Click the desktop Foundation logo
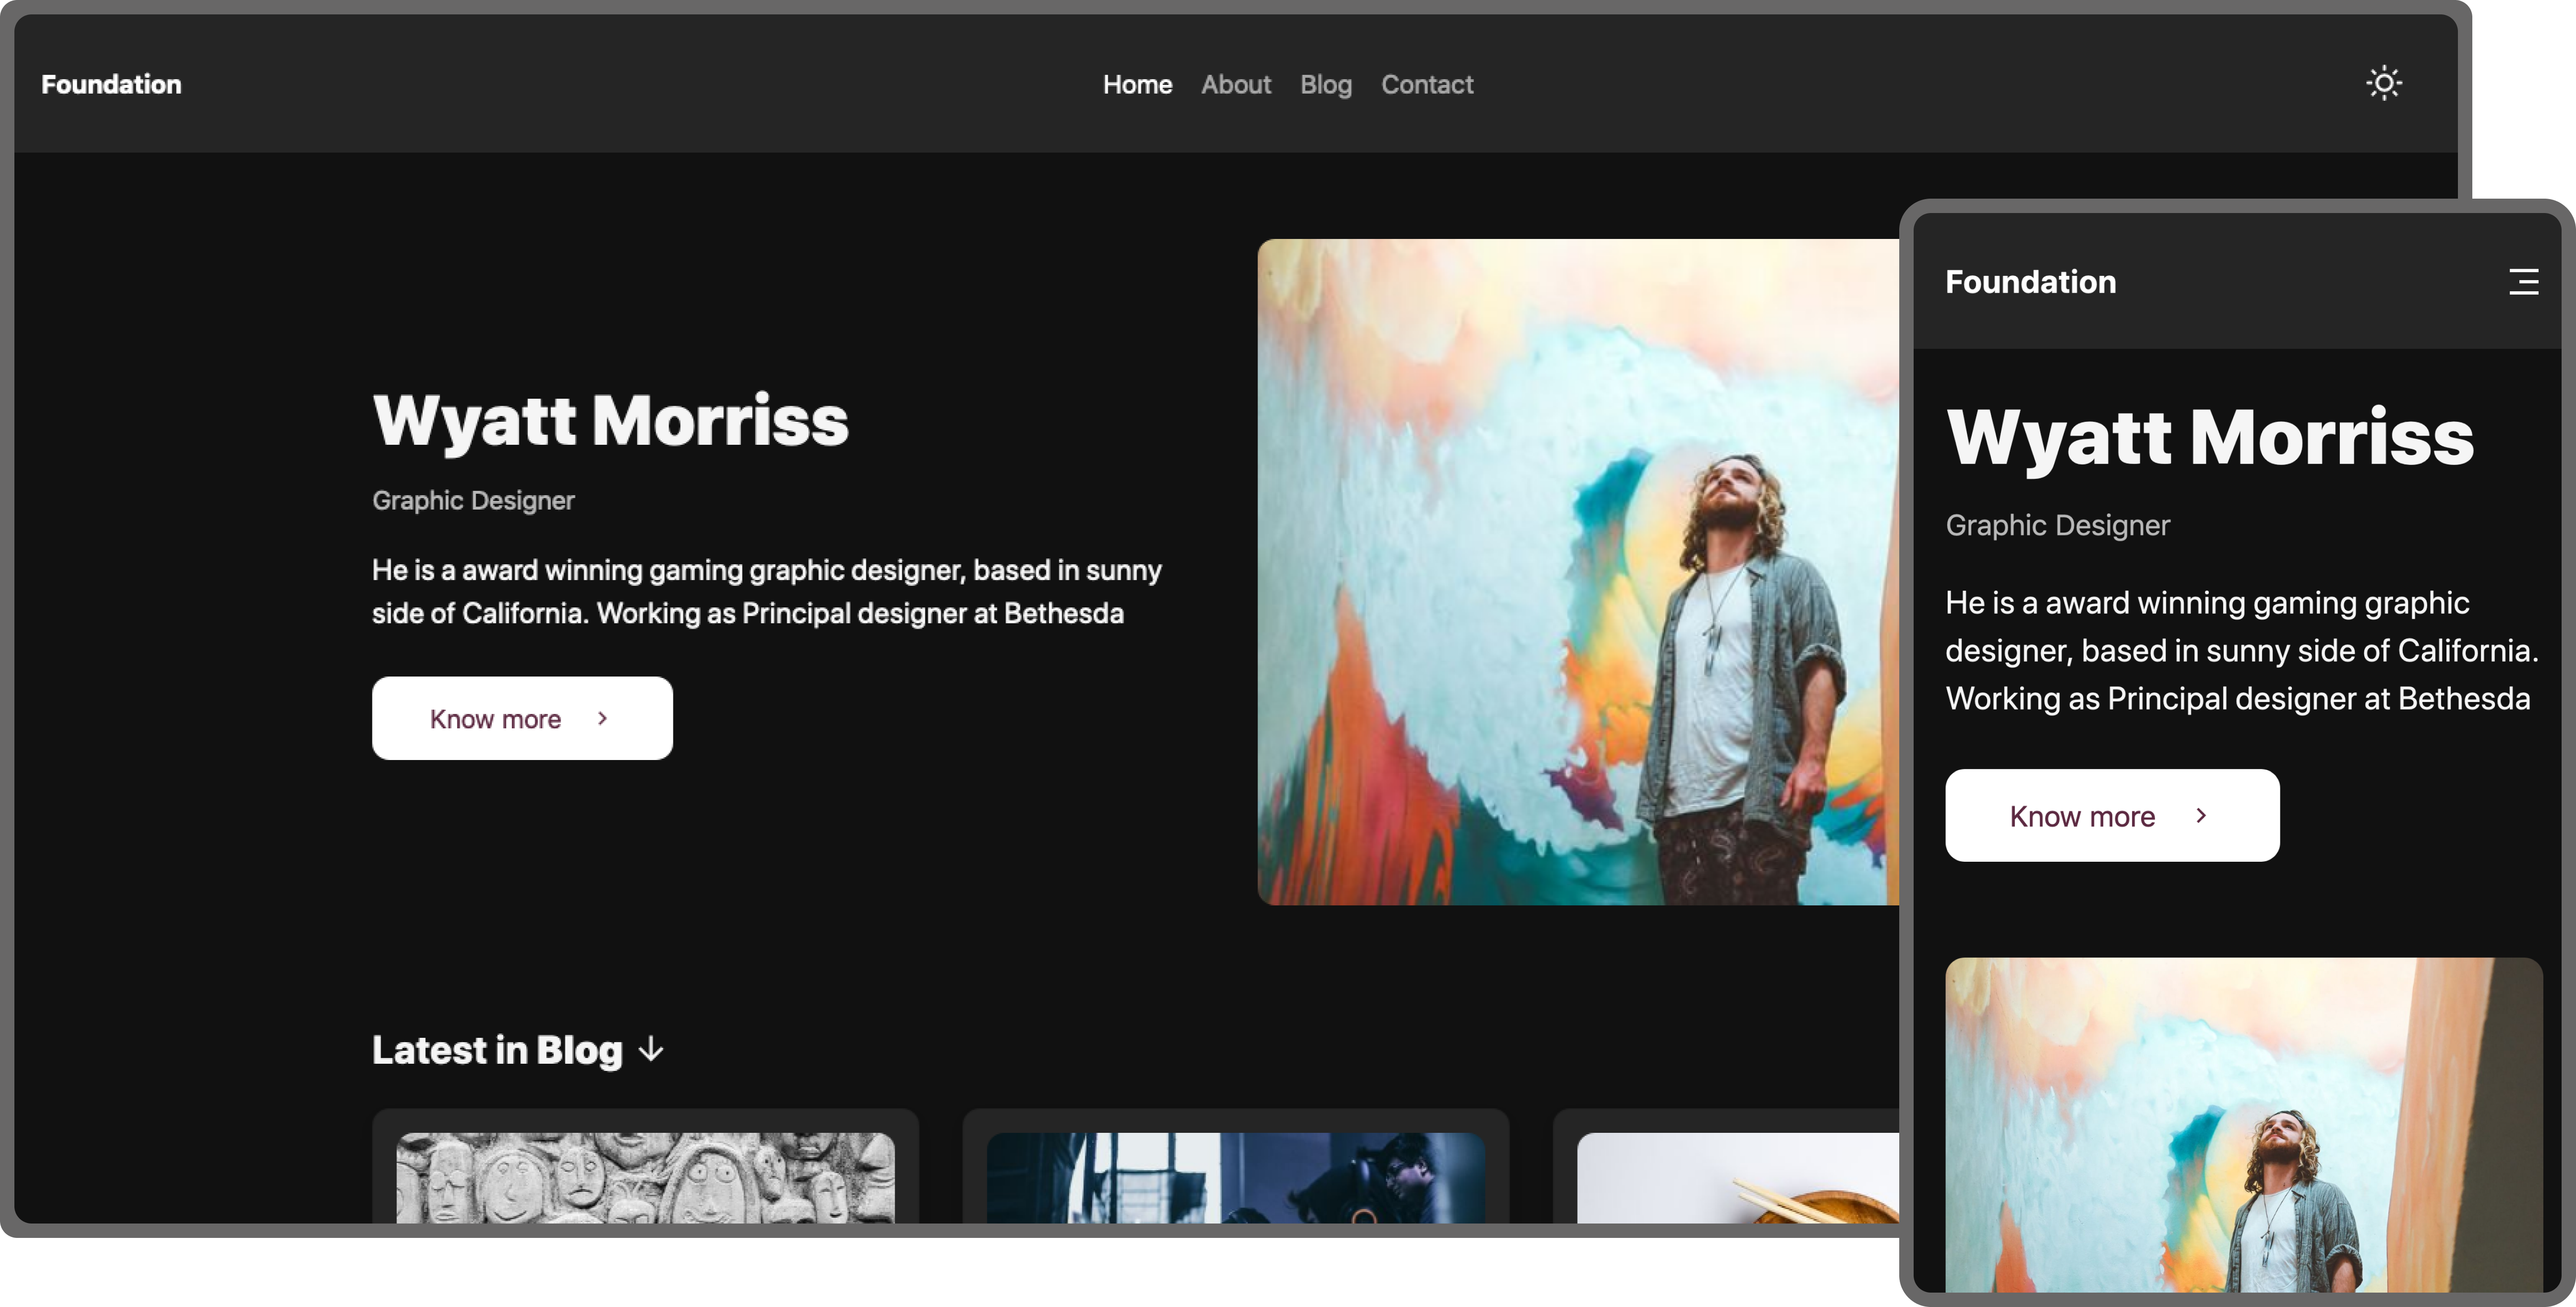Screen dimensions: 2576x1307 tap(111, 85)
